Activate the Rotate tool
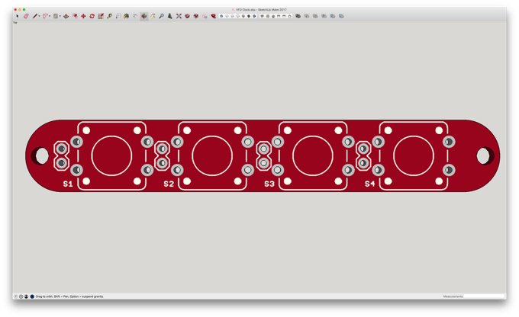 [x=92, y=16]
